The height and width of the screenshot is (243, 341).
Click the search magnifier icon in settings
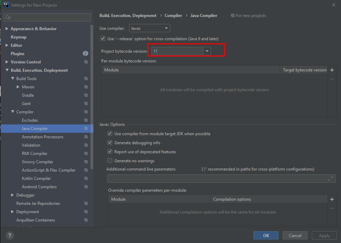click(x=8, y=17)
